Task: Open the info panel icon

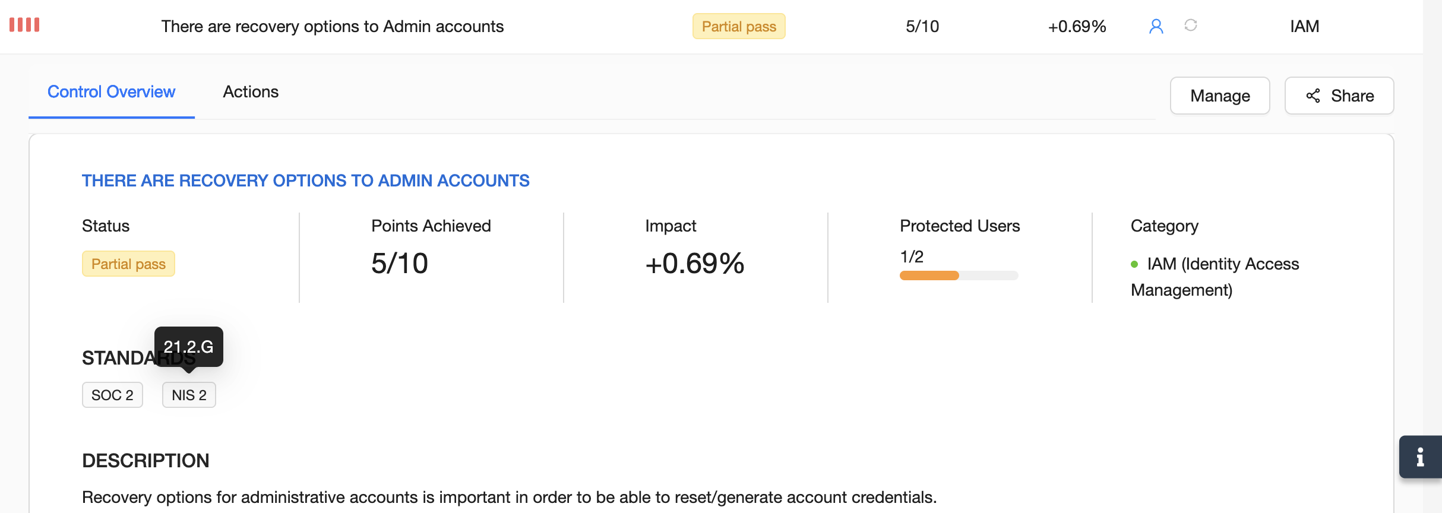Action: (x=1420, y=457)
